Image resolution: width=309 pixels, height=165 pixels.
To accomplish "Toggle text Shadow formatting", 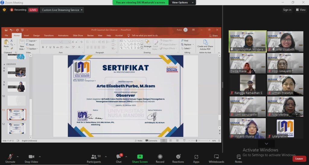I will [54, 47].
